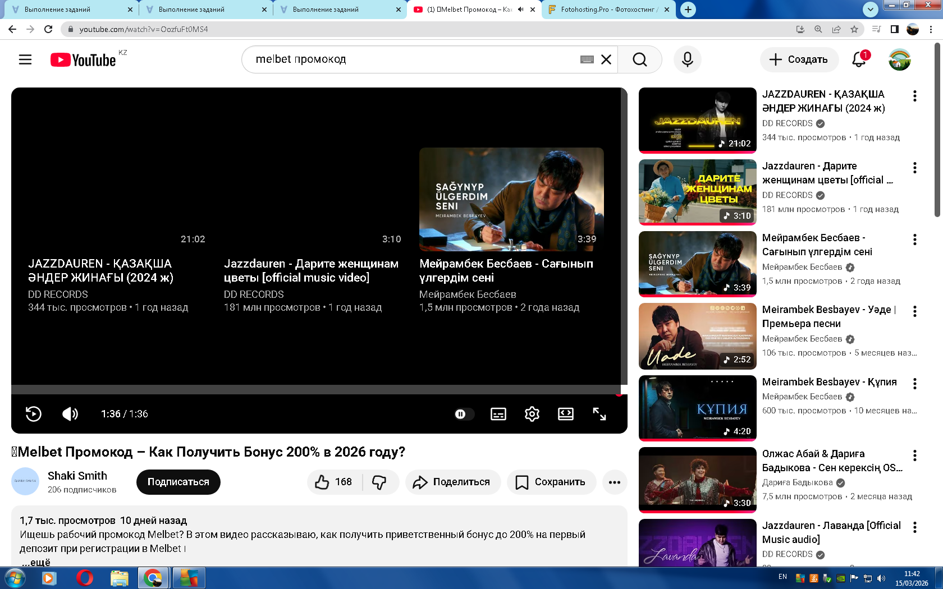This screenshot has height=589, width=943.
Task: Share this page from address bar
Action: click(836, 29)
